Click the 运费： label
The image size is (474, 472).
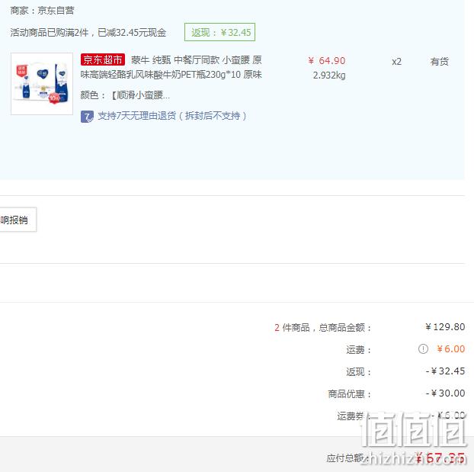pos(358,350)
